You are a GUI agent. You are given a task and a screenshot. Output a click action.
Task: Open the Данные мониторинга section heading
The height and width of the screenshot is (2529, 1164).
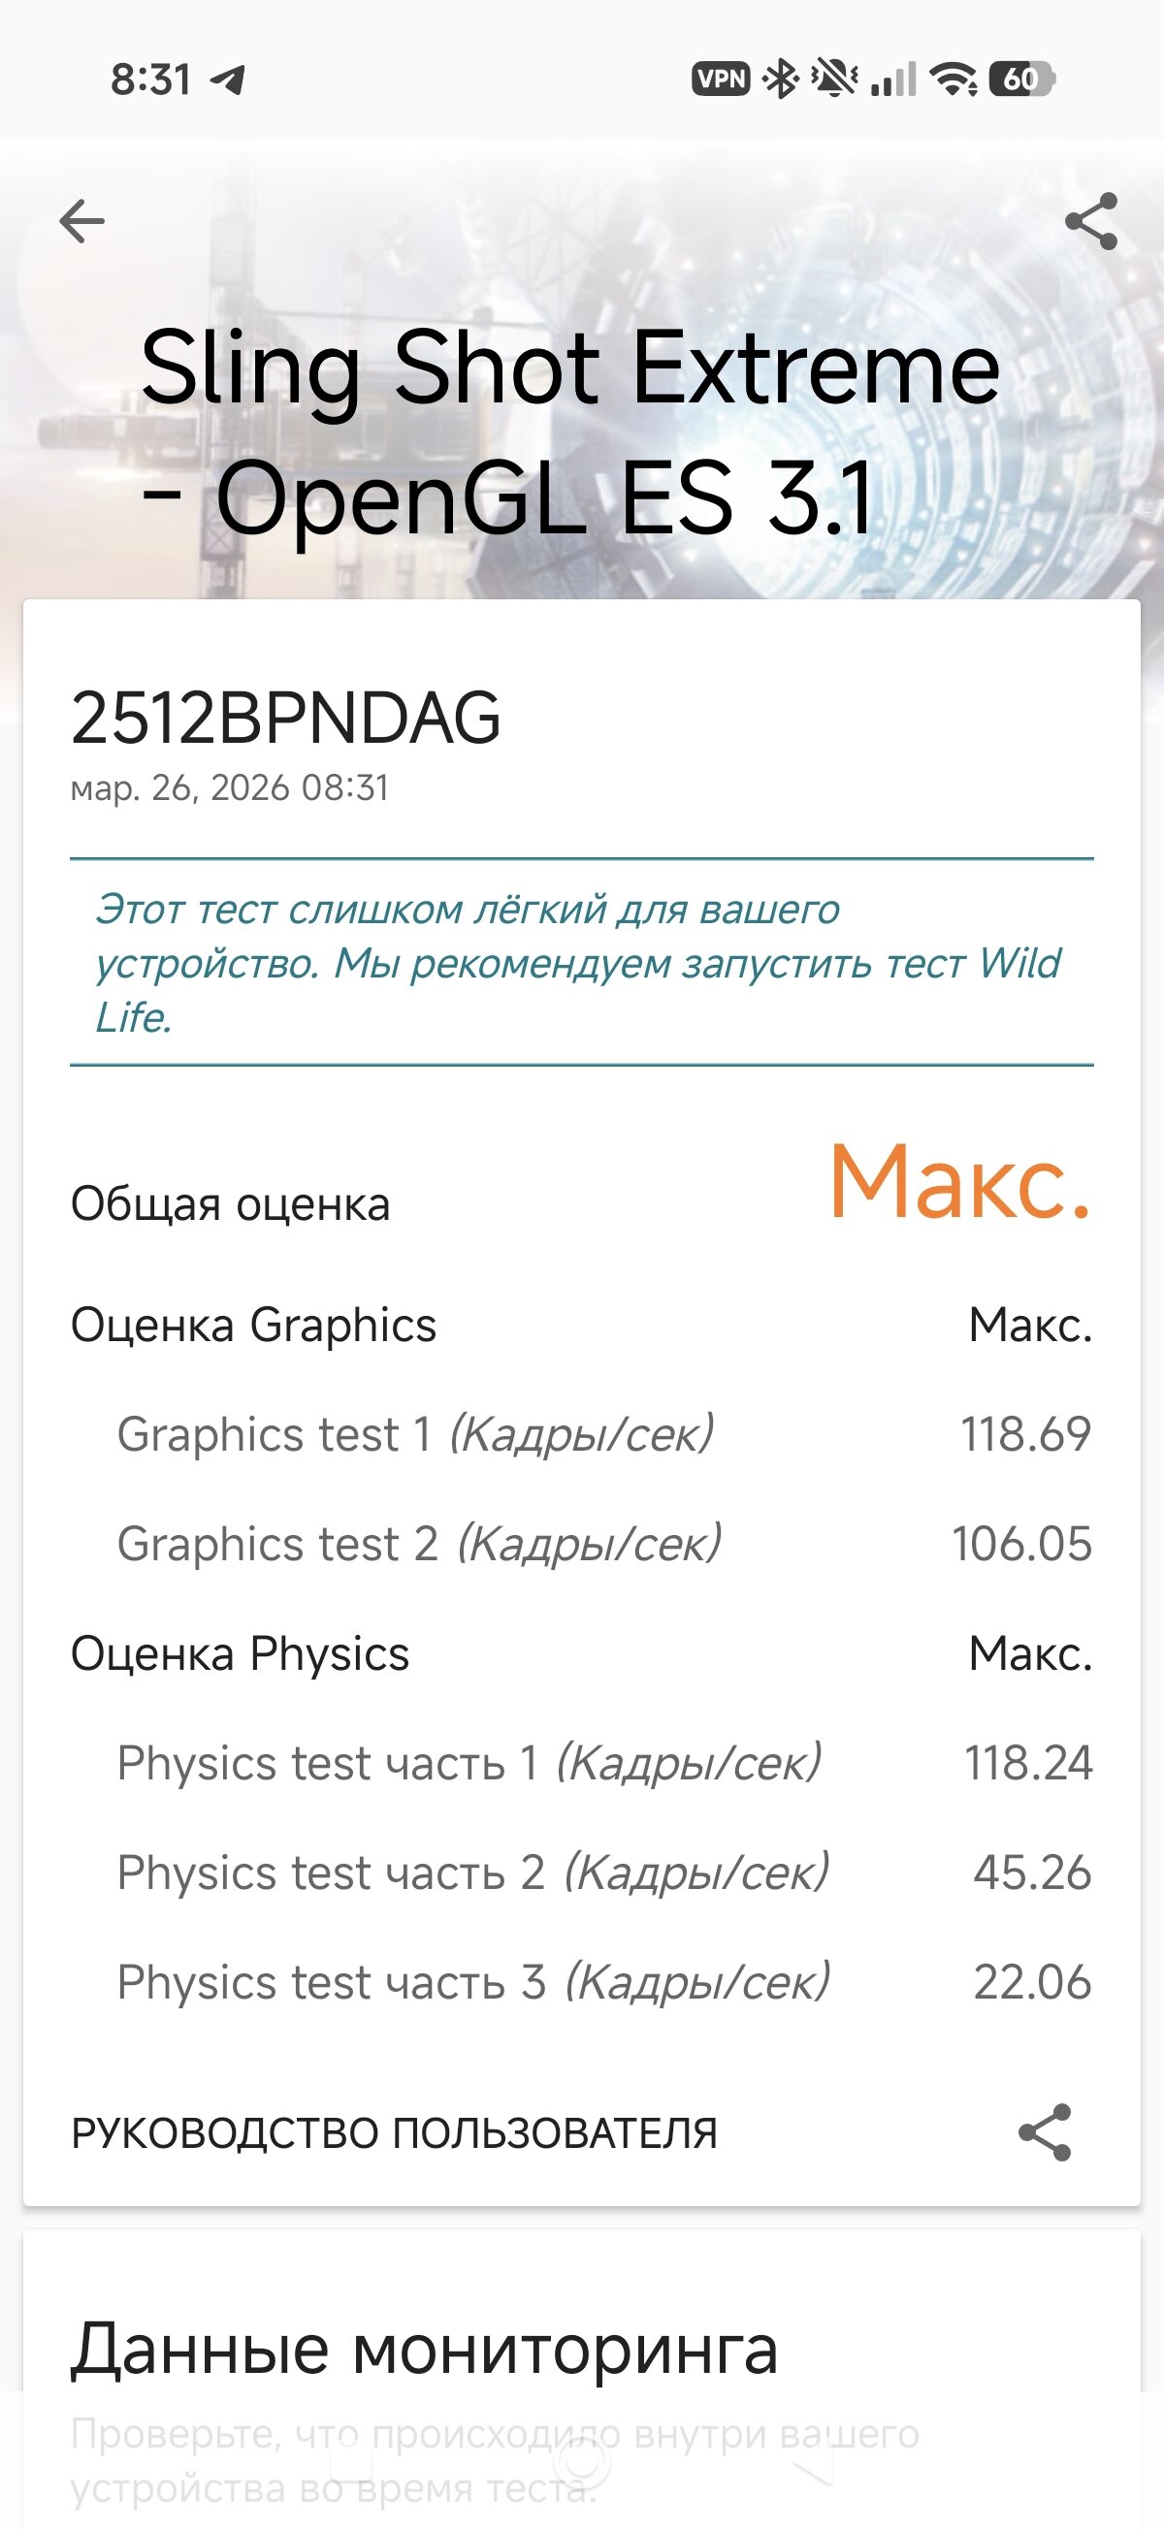[x=424, y=2350]
